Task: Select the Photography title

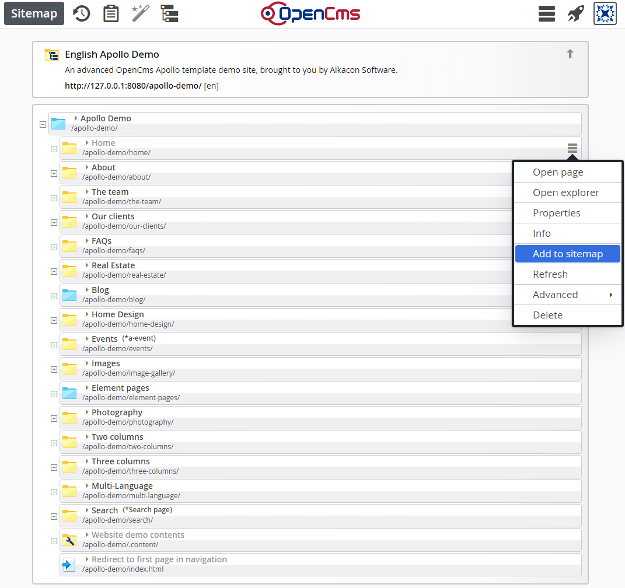Action: (x=117, y=412)
